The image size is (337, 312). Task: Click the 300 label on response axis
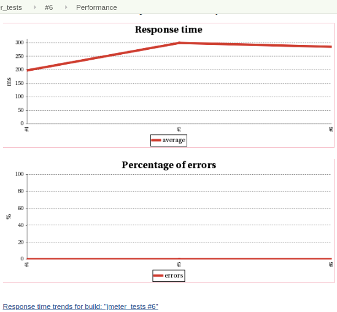pyautogui.click(x=20, y=42)
